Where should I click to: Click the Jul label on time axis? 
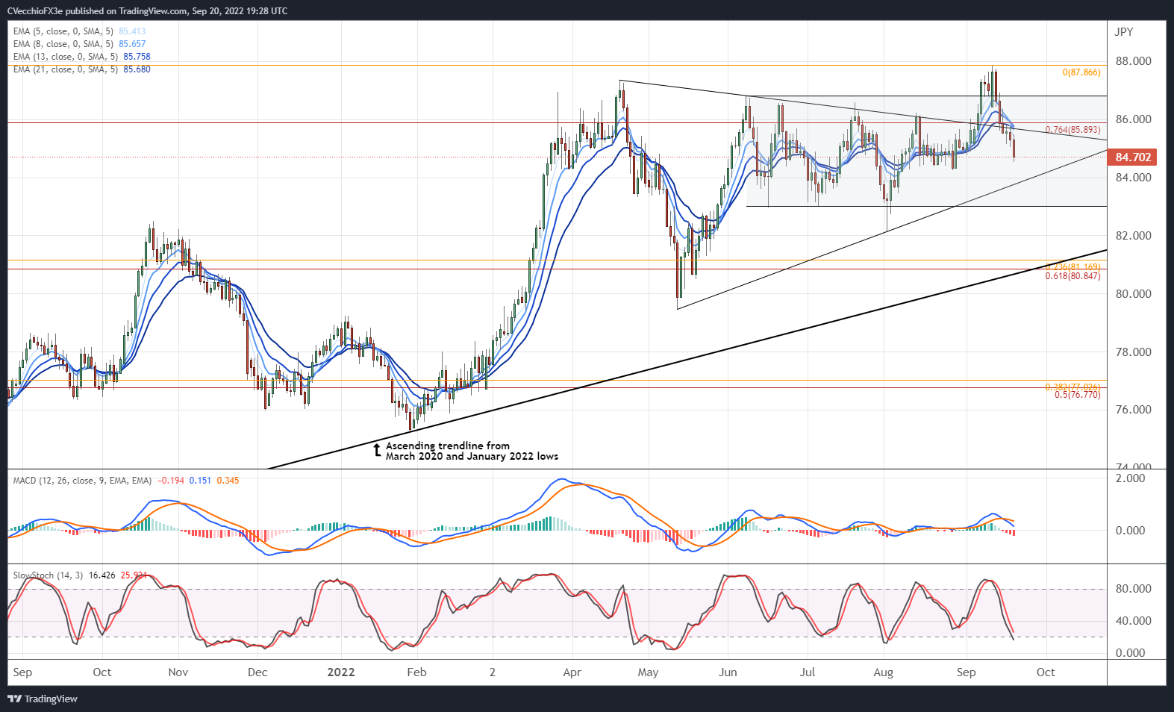pos(808,672)
